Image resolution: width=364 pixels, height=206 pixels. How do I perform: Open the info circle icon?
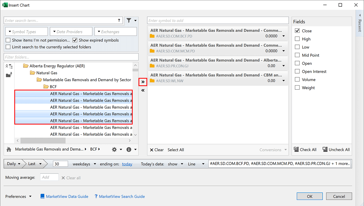click(129, 149)
